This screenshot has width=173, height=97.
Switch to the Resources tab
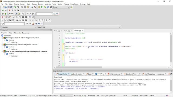click(25, 33)
